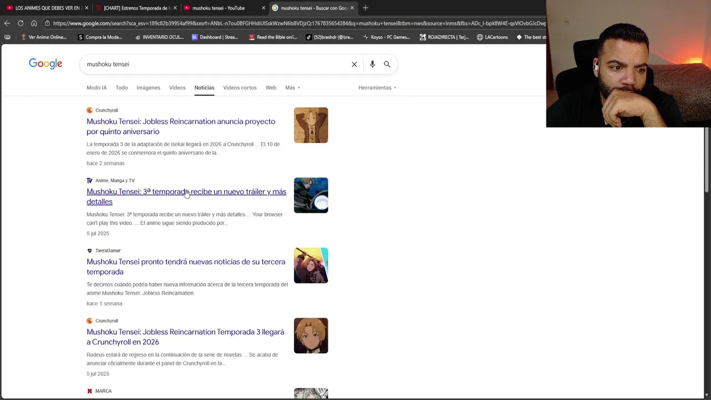Select the 'Videos' search filter
Viewport: 711px width, 400px height.
click(x=177, y=88)
